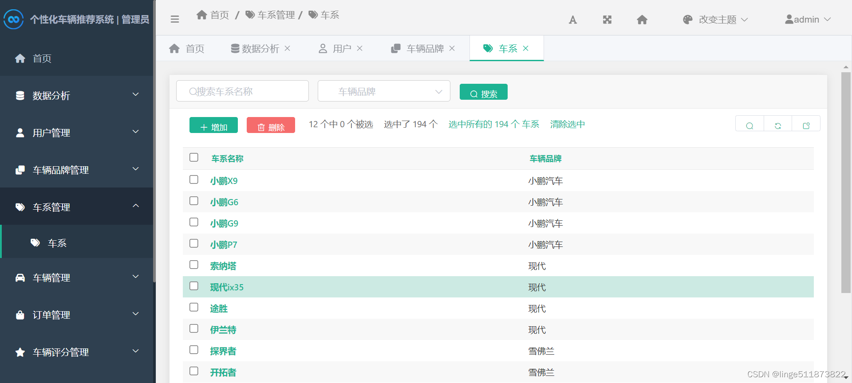Open the 现代ix35 series link
This screenshot has width=852, height=383.
(x=227, y=287)
